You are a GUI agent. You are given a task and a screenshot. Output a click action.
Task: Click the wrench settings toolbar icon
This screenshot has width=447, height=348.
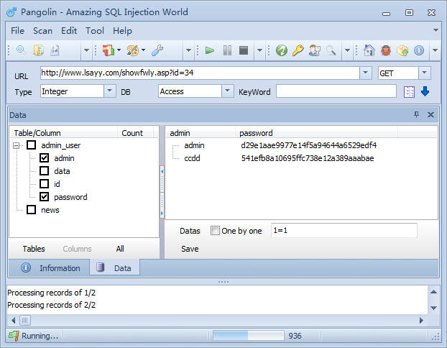[x=157, y=50]
